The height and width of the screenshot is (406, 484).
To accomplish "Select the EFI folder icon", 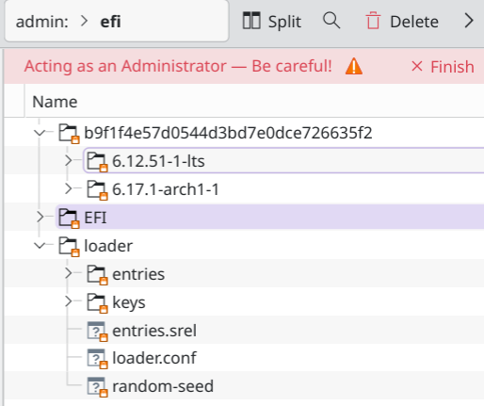I will pyautogui.click(x=69, y=219).
